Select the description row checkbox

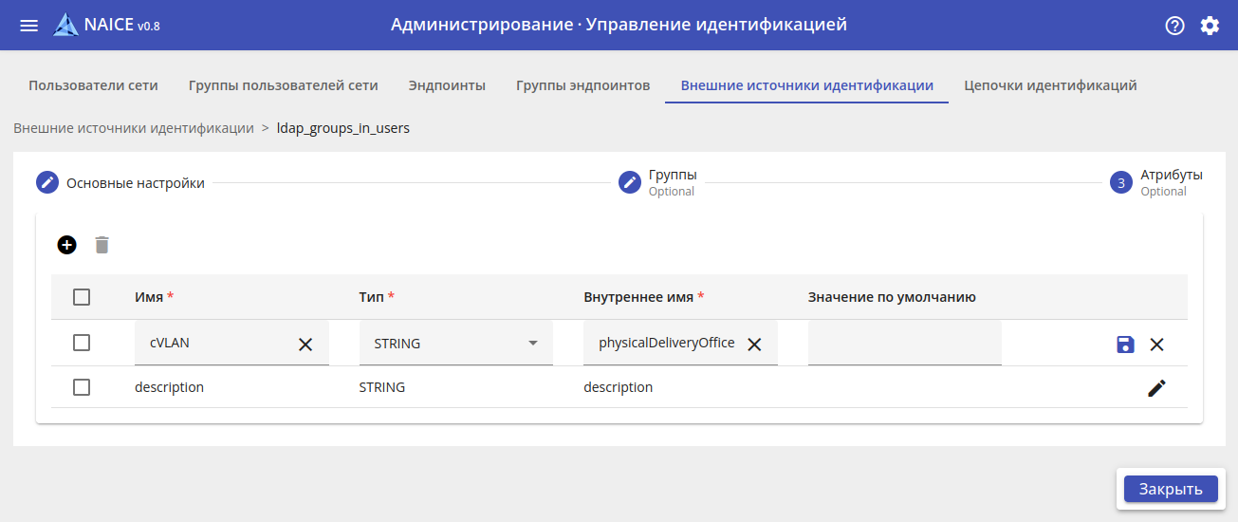(82, 387)
